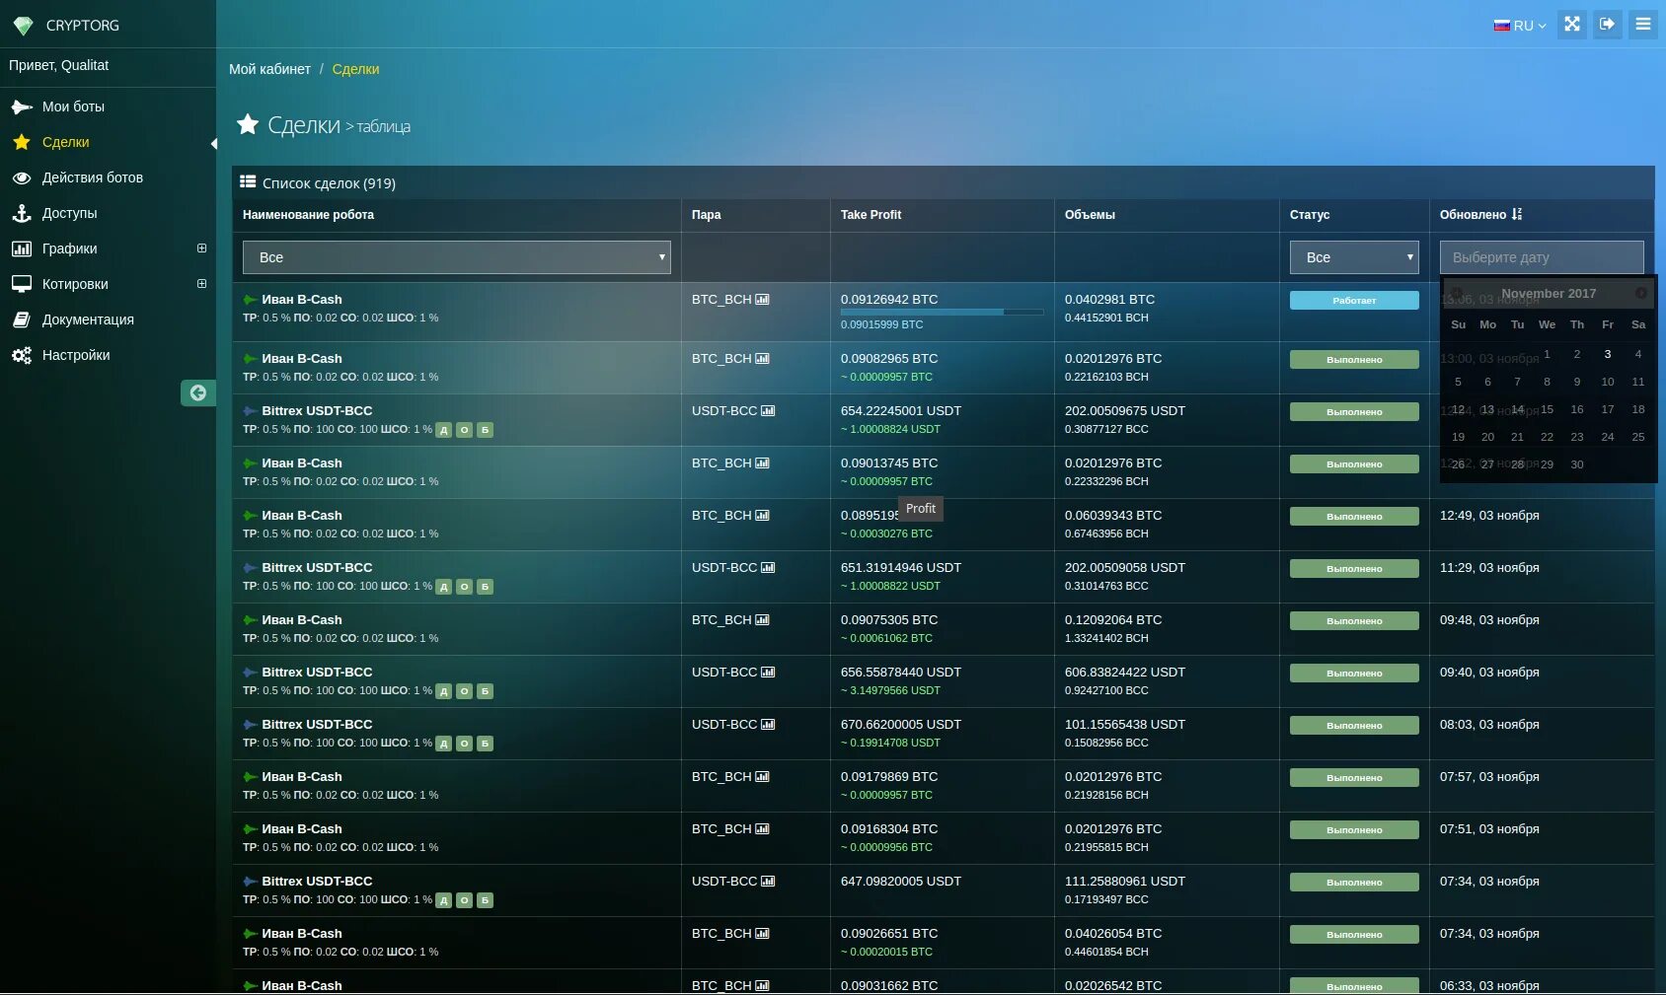Expand Графики submenu plus icon
This screenshot has height=995, width=1666.
[201, 249]
